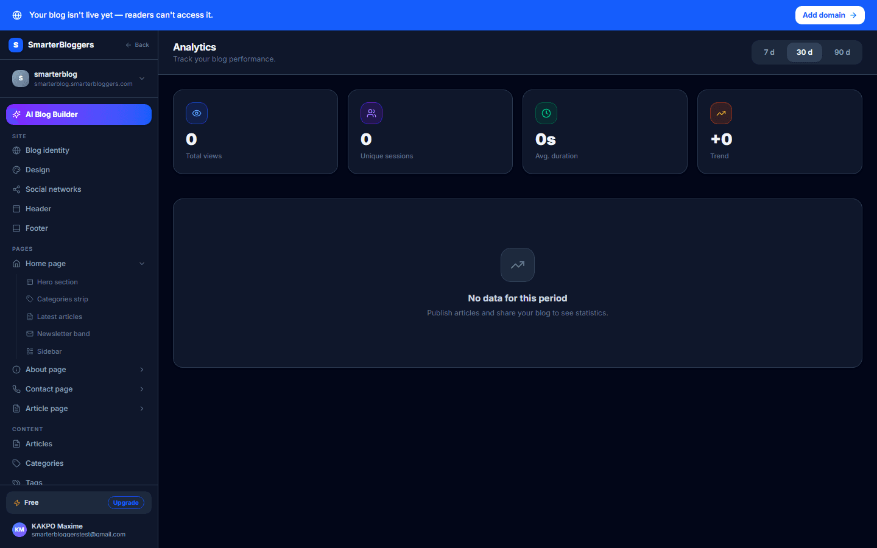The width and height of the screenshot is (877, 548).
Task: Click the envelope icon beside Newsletter band
Action: (30, 334)
